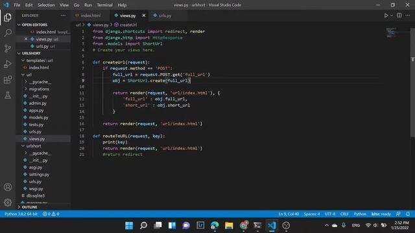The height and width of the screenshot is (233, 415).
Task: Switch to the index.html tab
Action: click(x=91, y=16)
